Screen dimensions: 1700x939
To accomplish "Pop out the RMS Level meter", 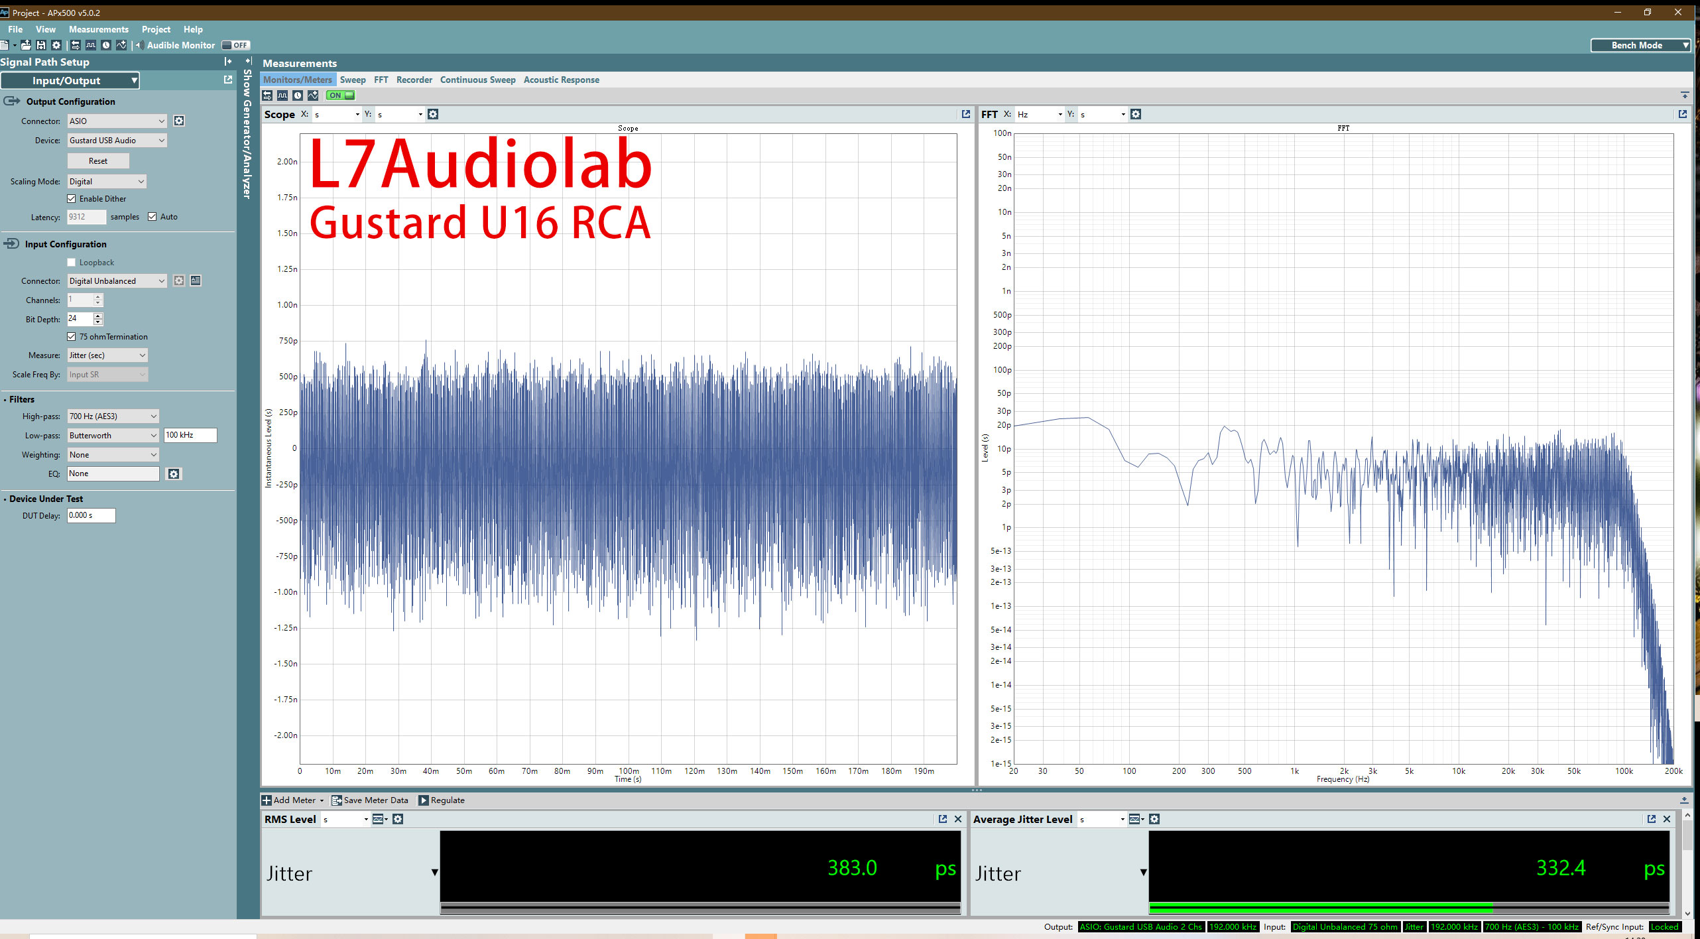I will tap(943, 819).
